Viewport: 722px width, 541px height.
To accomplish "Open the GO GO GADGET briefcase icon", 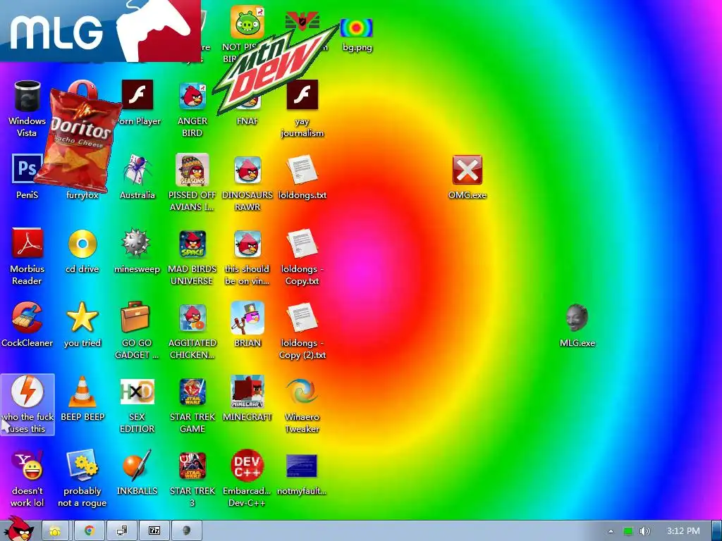I will coord(135,317).
